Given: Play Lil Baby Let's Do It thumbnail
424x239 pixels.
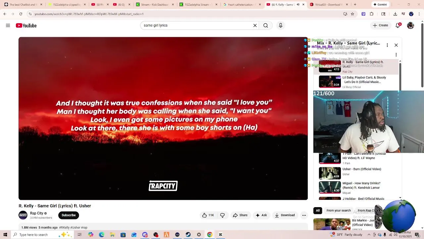Looking at the screenshot, I should point(330,81).
